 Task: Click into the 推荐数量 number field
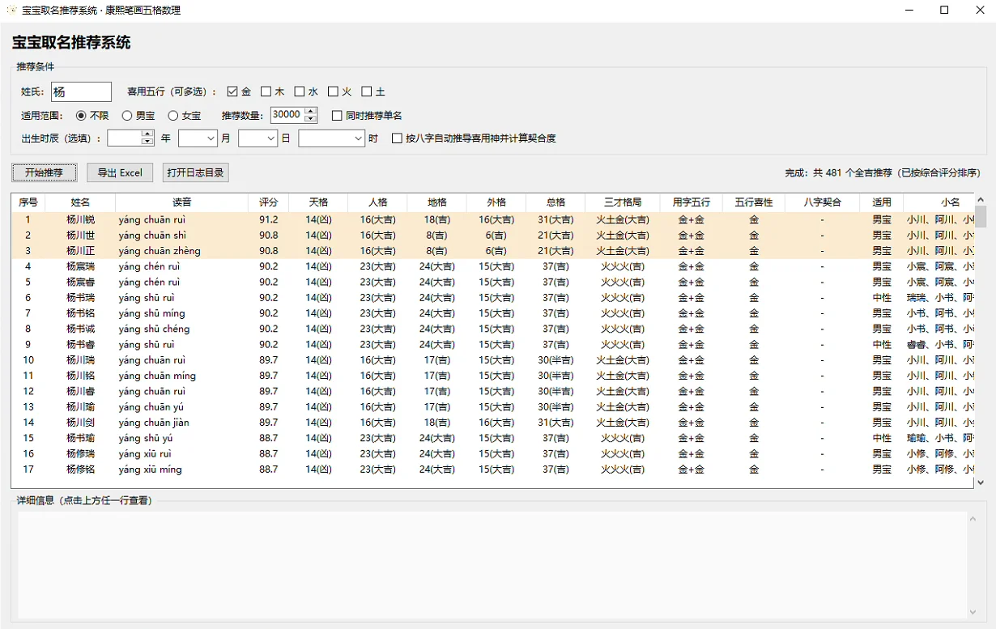(x=287, y=115)
